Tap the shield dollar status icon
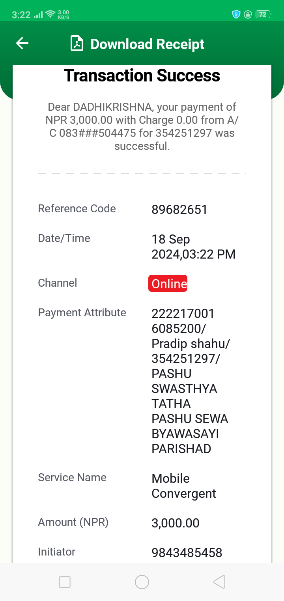Viewport: 284px width, 601px height. (236, 15)
